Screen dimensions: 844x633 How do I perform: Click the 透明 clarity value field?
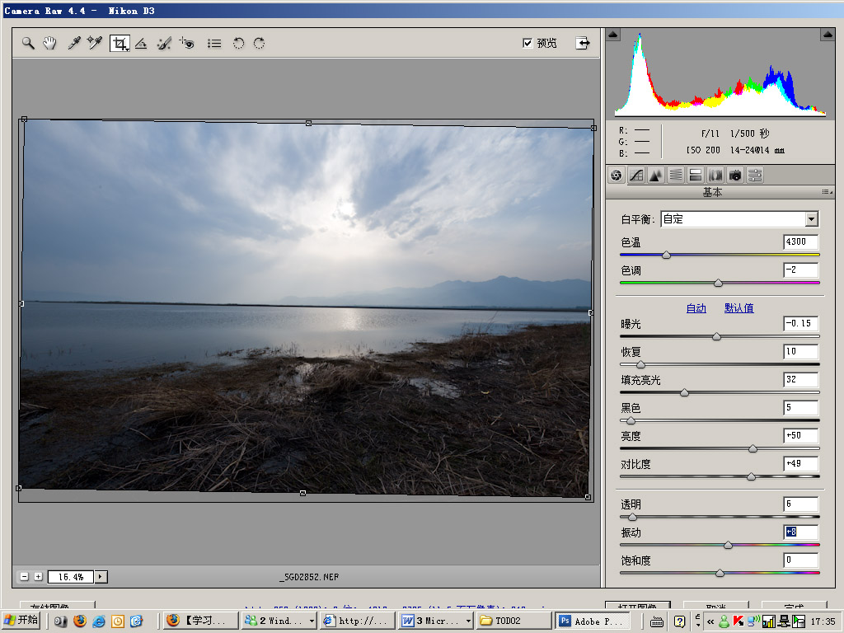801,504
